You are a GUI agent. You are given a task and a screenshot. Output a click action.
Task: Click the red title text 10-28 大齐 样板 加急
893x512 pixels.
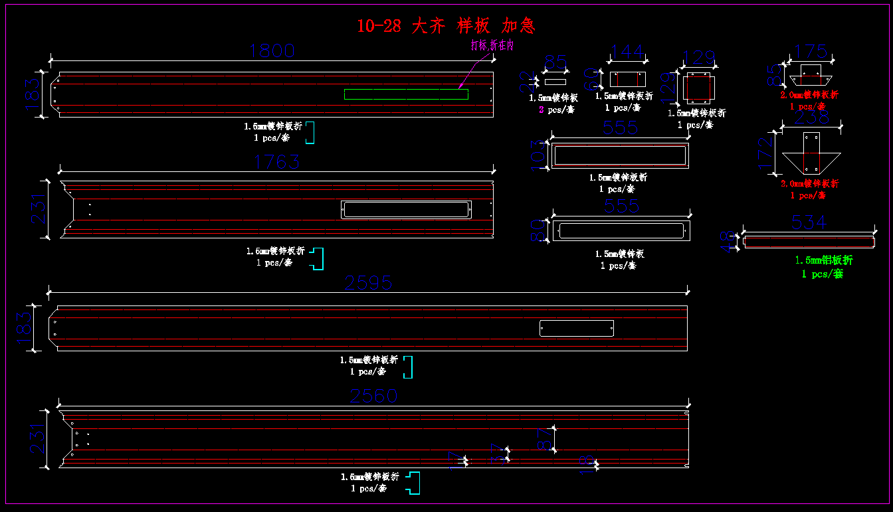(446, 26)
